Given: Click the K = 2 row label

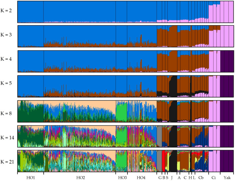Looking at the screenshot, I should tap(7, 11).
